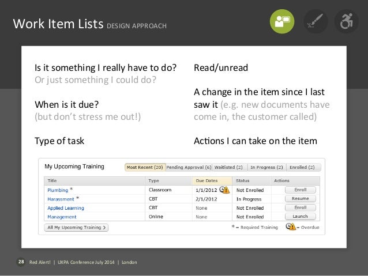Click the overdue warning icon beside 1/1/2012
The image size is (368, 276).
(224, 189)
